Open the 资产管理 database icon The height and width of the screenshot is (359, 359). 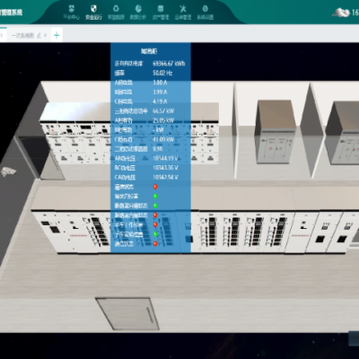(161, 9)
